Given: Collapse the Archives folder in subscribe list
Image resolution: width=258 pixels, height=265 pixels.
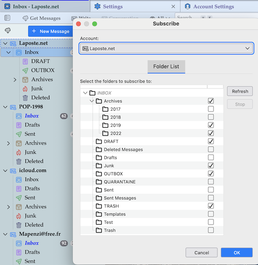Looking at the screenshot, I should pos(92,101).
